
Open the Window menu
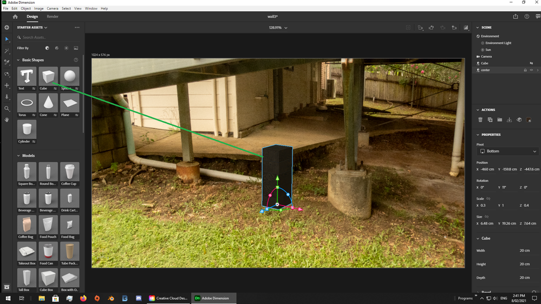coord(91,8)
